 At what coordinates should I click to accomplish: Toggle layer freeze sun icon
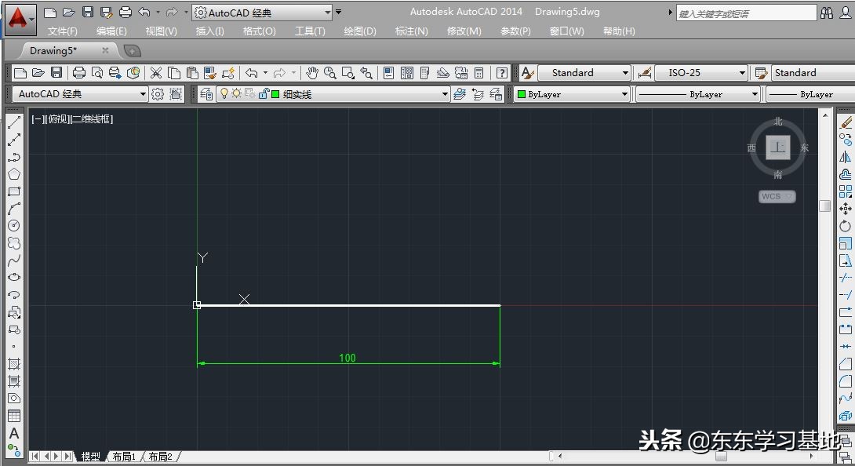coord(236,94)
